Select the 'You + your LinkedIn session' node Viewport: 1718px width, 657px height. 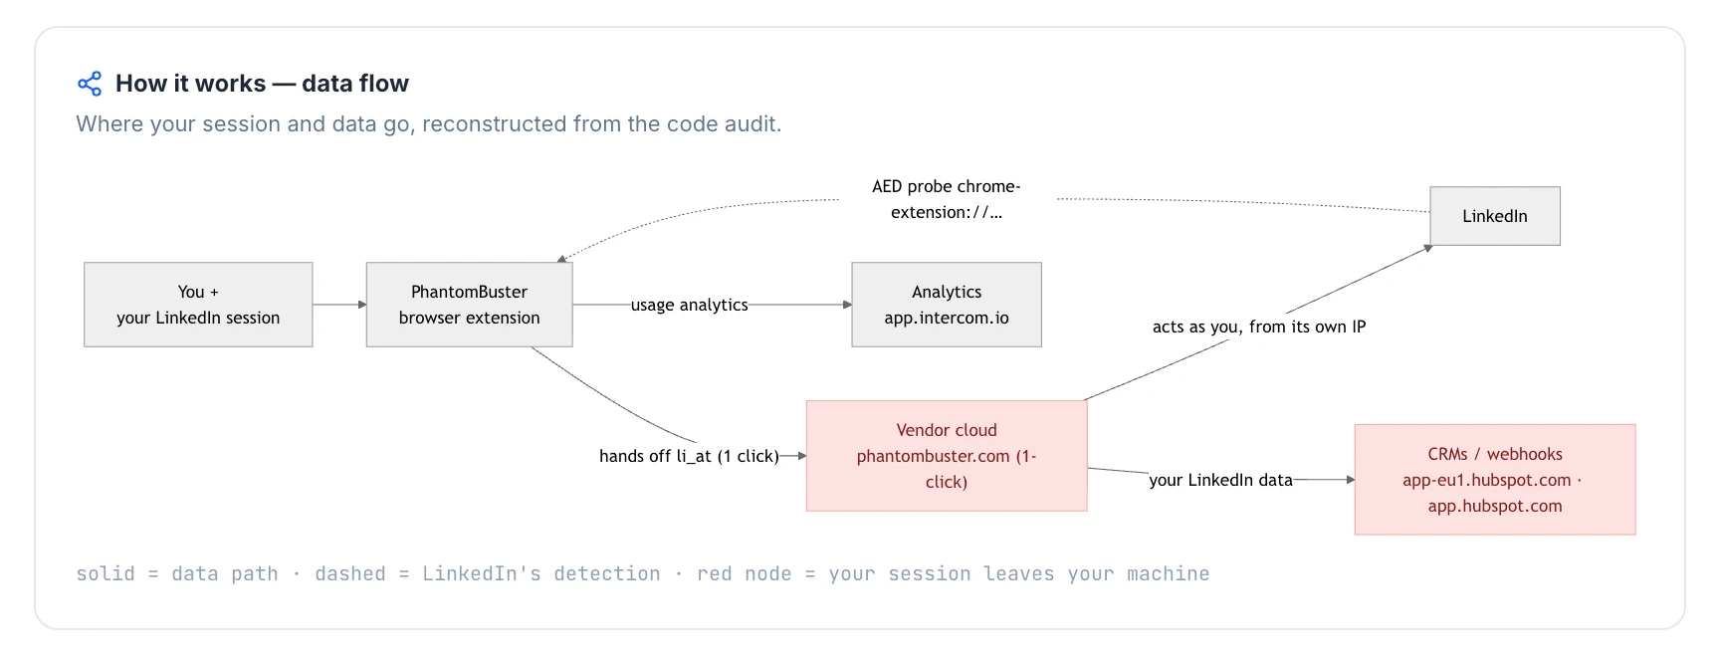point(198,305)
